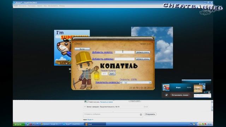Click the Увеличить скорость: link
The width and height of the screenshot is (226, 127).
click(107, 82)
